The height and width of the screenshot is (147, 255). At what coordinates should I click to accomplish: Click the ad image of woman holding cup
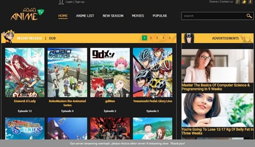[217, 110]
